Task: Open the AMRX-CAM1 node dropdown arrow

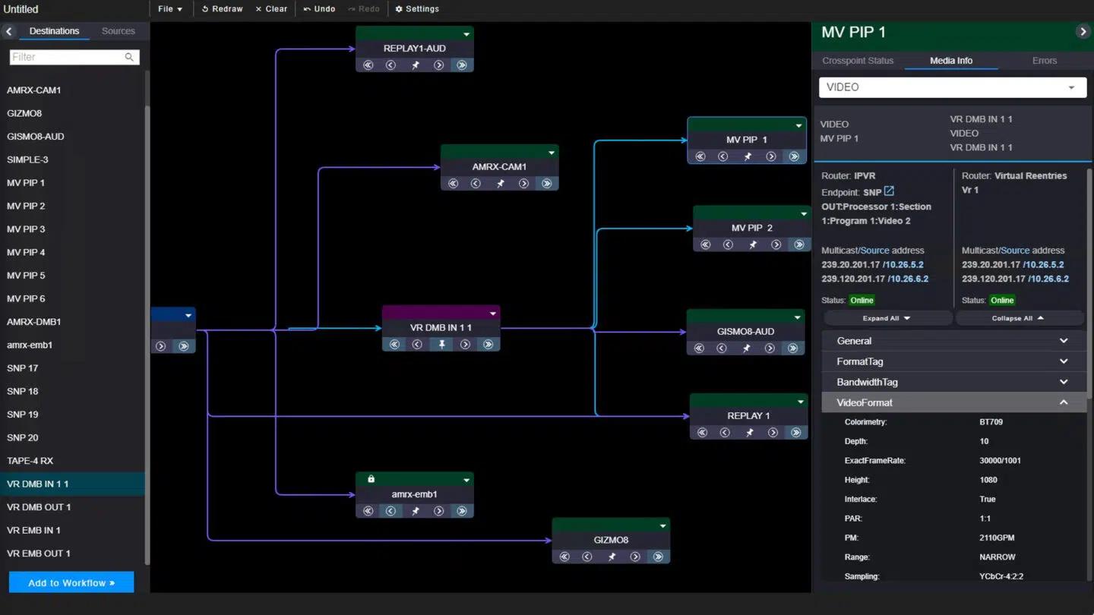Action: [552, 153]
